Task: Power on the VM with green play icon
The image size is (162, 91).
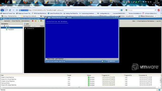Action: [x=38, y=21]
